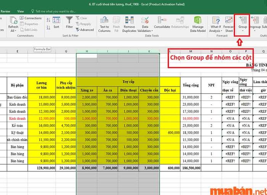The image size is (267, 195).
Task: Select column G header
Action: [66, 51]
